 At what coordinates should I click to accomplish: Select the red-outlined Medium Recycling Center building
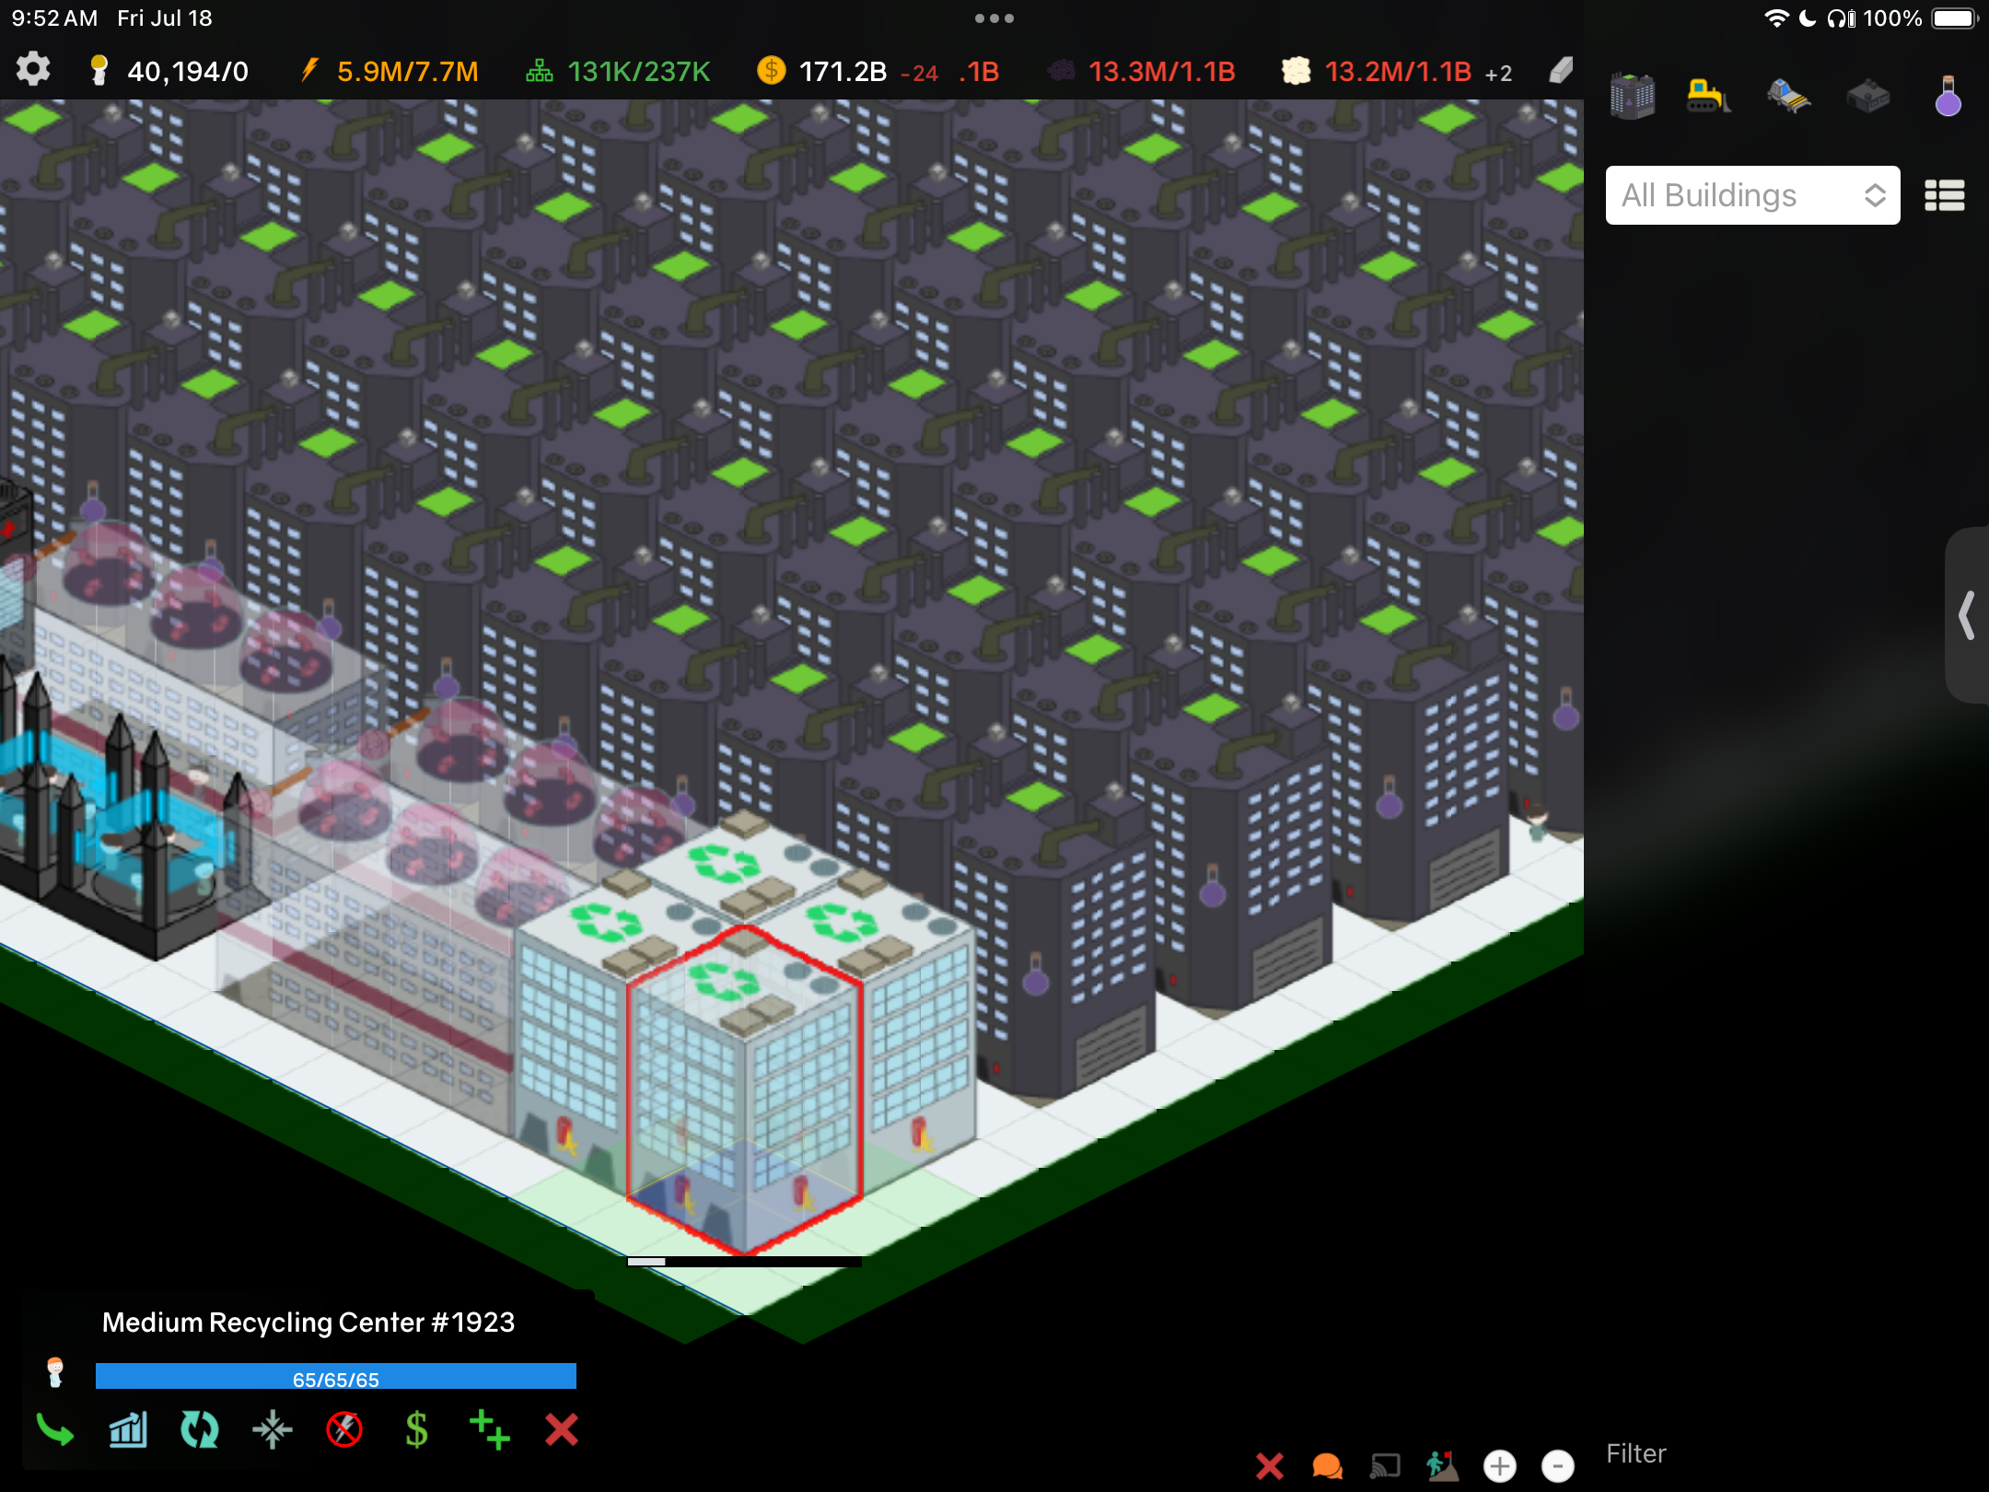click(x=744, y=1091)
